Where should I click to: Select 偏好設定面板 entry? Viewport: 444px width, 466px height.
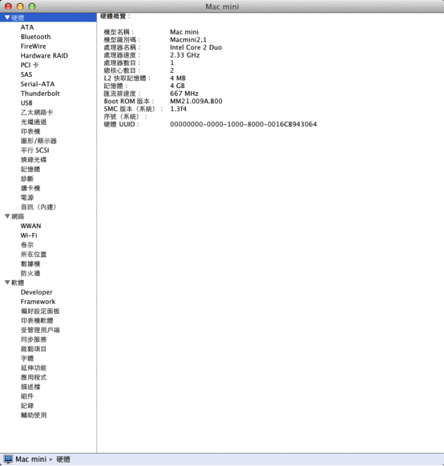(x=40, y=311)
